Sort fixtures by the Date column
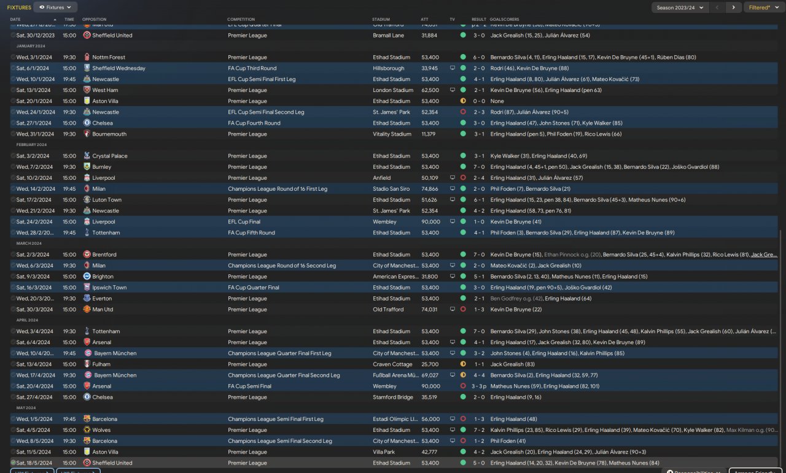The width and height of the screenshot is (786, 473). (x=15, y=20)
